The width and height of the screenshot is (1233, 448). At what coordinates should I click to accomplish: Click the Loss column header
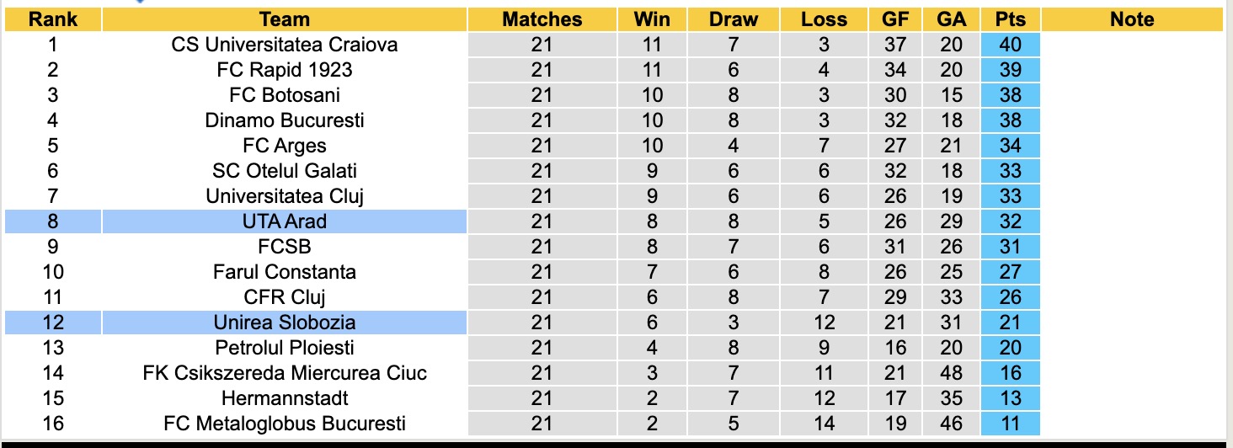coord(824,19)
